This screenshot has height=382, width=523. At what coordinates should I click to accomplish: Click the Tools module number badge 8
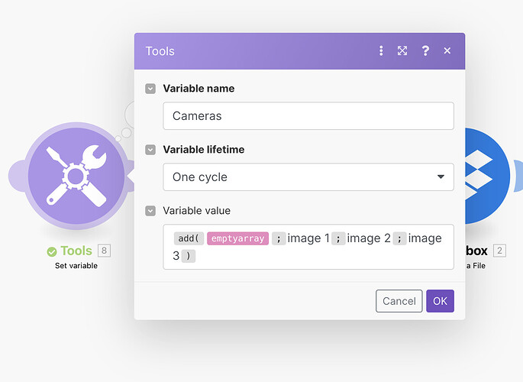pyautogui.click(x=105, y=251)
